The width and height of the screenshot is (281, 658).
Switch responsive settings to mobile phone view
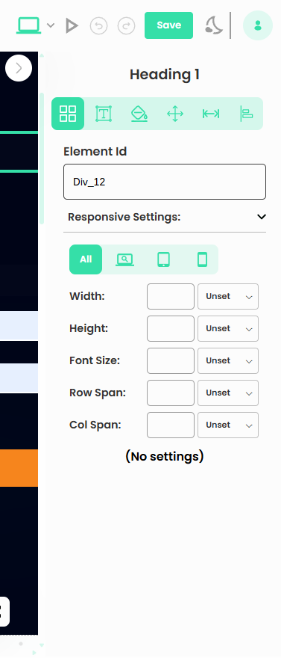point(203,259)
